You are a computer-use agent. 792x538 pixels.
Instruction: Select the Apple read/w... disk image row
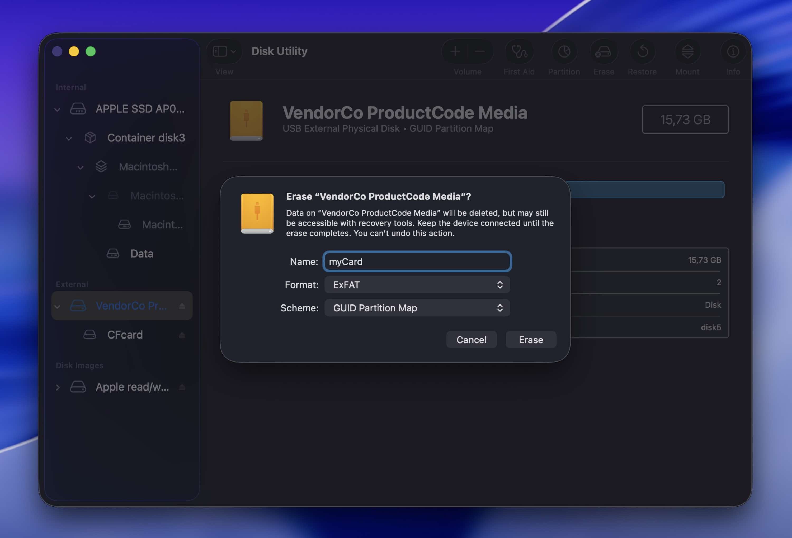(122, 387)
